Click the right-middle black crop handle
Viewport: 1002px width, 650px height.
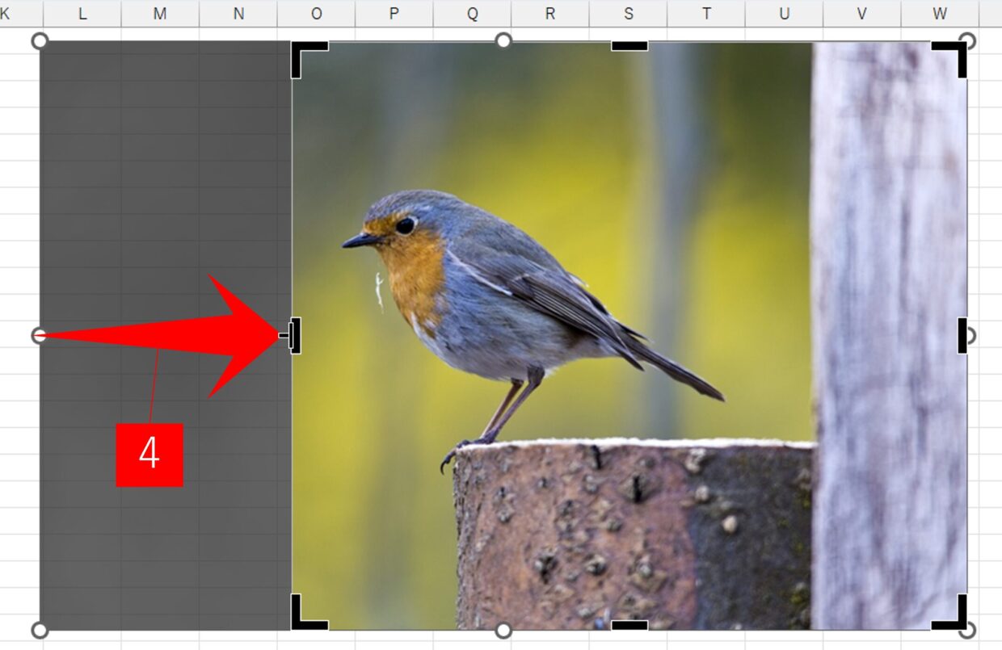click(x=962, y=335)
